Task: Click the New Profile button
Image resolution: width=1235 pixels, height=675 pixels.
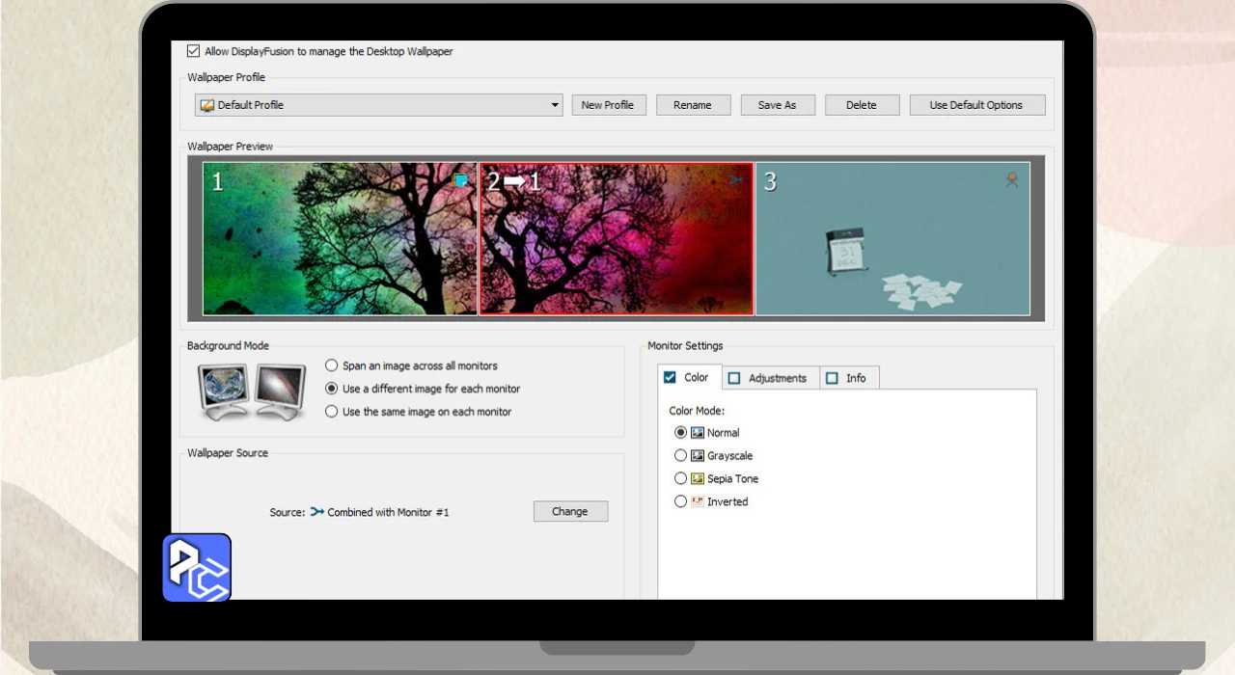Action: tap(608, 105)
